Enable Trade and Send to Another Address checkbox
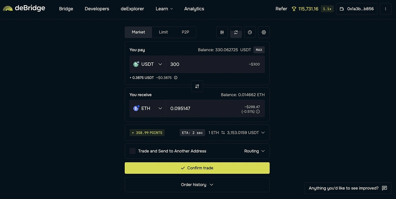 132,151
